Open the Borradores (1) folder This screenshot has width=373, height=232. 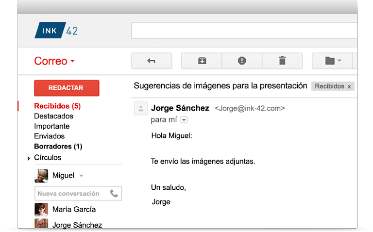pos(58,146)
